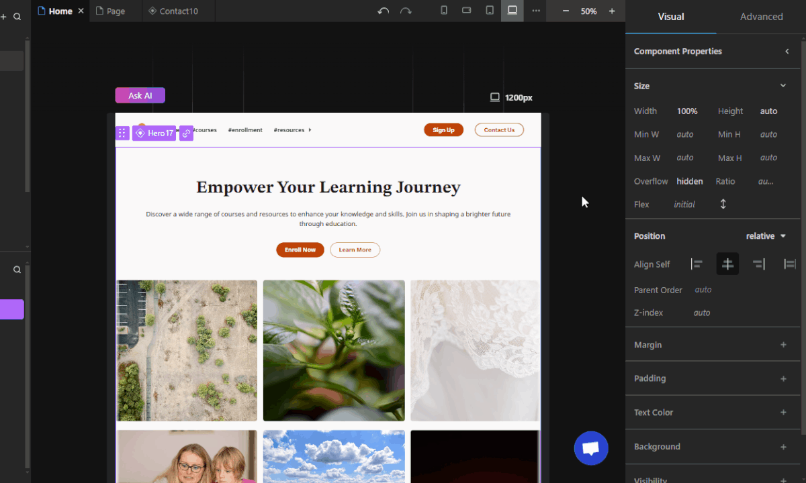This screenshot has width=806, height=483.
Task: Edit the Ratio value
Action: pos(766,181)
